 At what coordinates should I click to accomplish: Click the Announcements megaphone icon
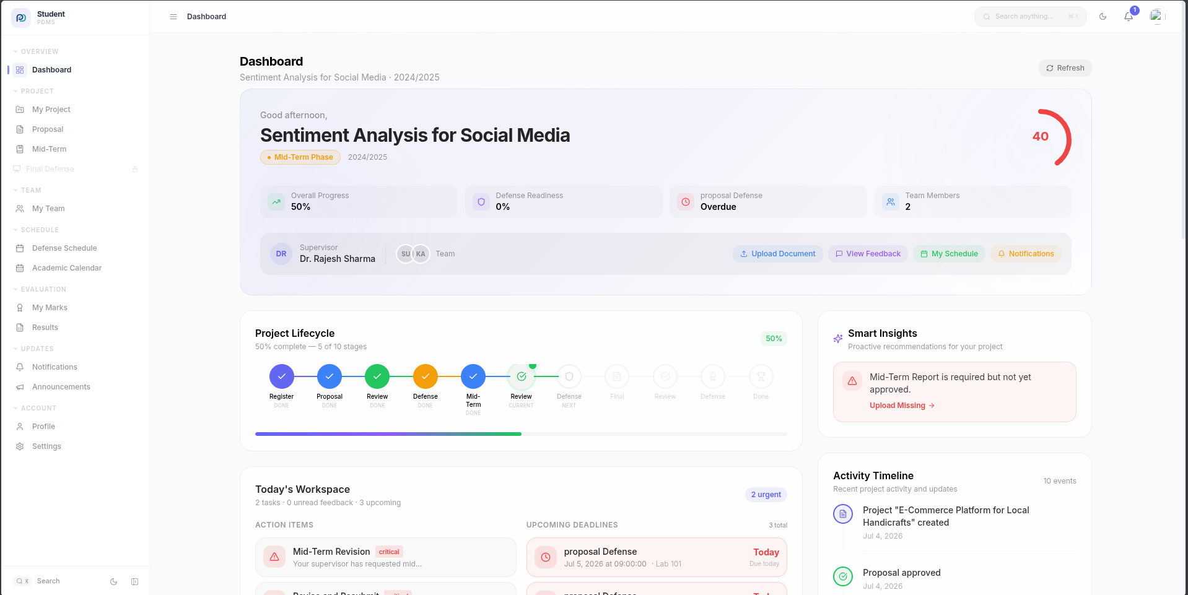point(20,387)
